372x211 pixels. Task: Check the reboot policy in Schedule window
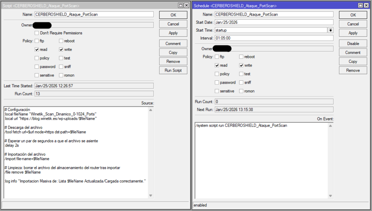(x=241, y=57)
